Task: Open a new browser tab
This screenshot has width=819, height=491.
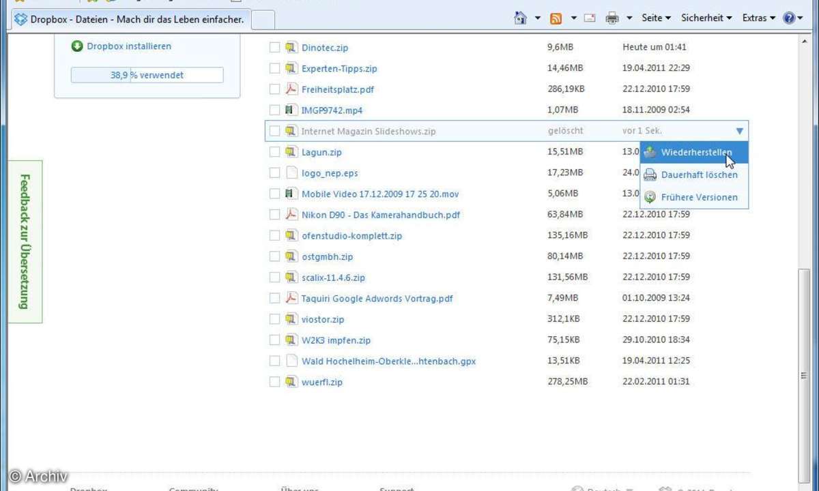Action: click(263, 20)
